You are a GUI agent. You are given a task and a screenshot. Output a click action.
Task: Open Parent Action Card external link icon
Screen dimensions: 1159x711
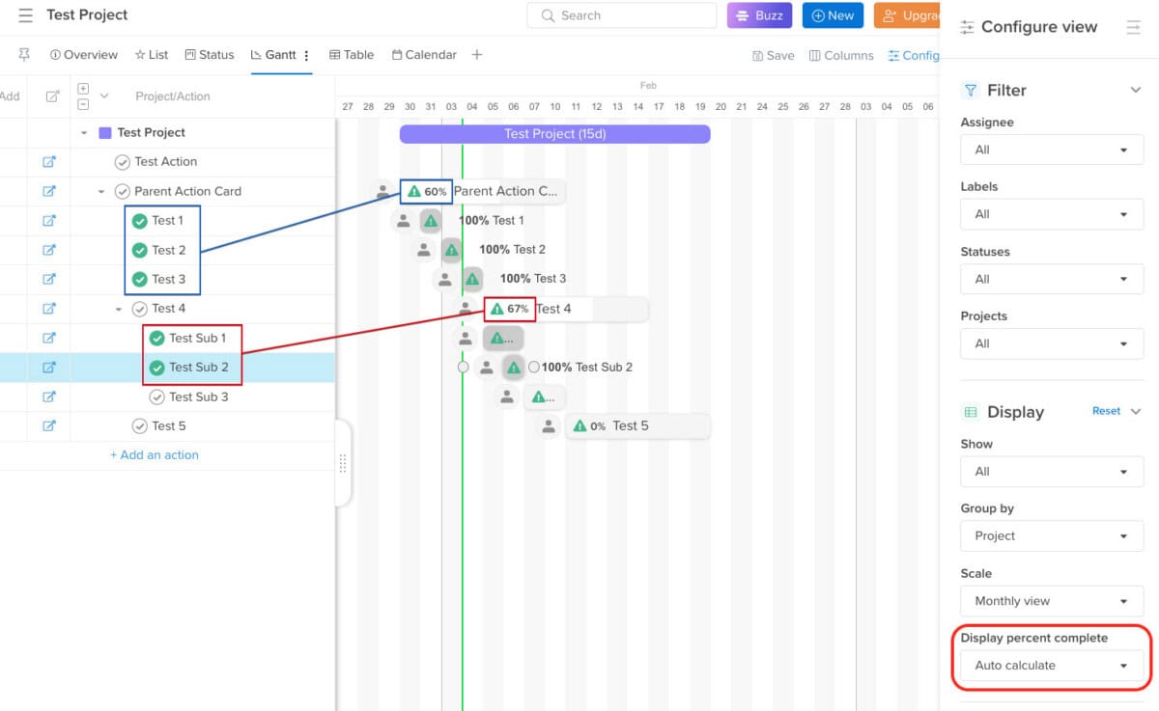[49, 191]
